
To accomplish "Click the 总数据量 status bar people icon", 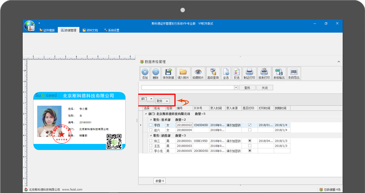I will (321, 190).
